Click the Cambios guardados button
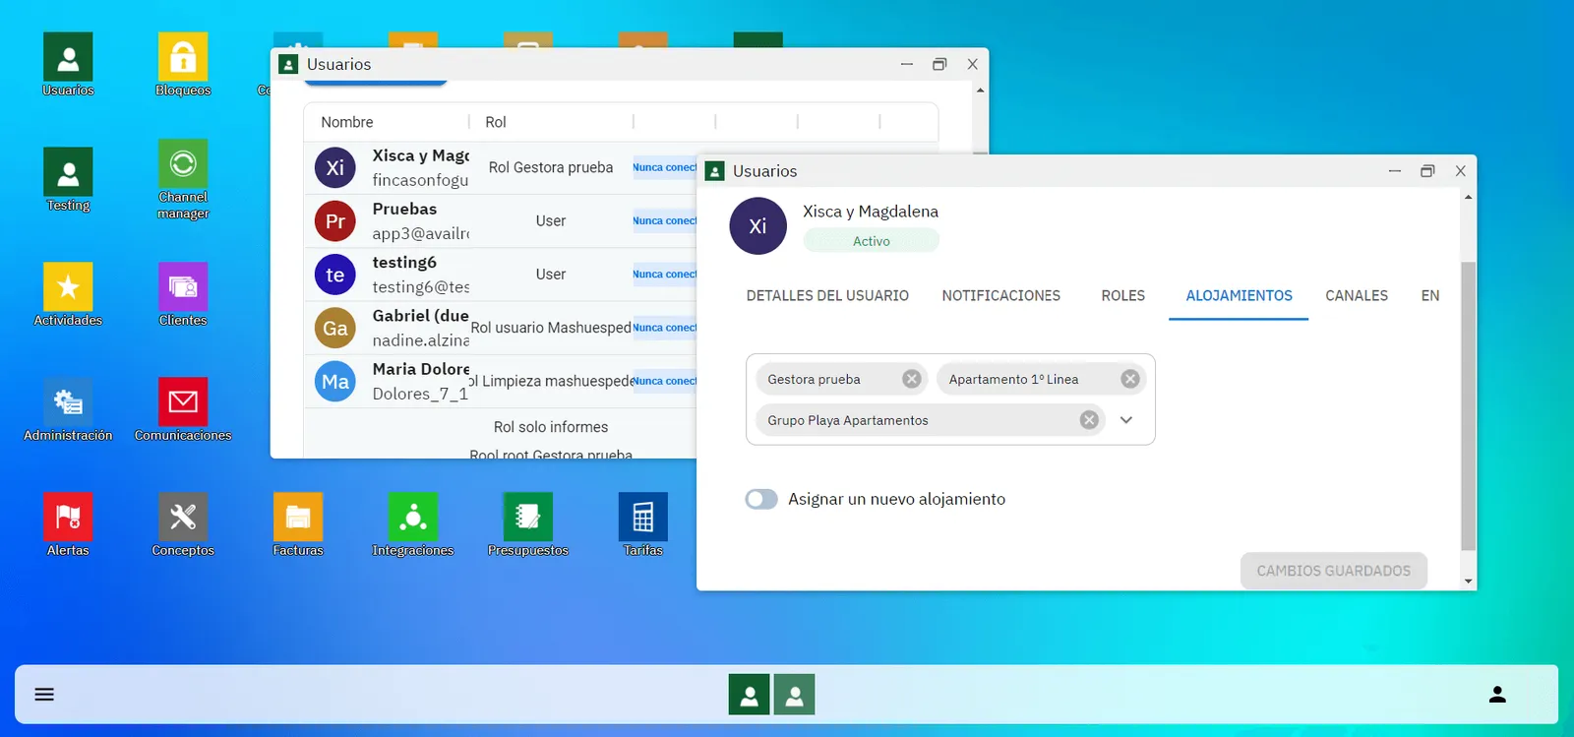Viewport: 1574px width, 737px height. click(x=1334, y=571)
